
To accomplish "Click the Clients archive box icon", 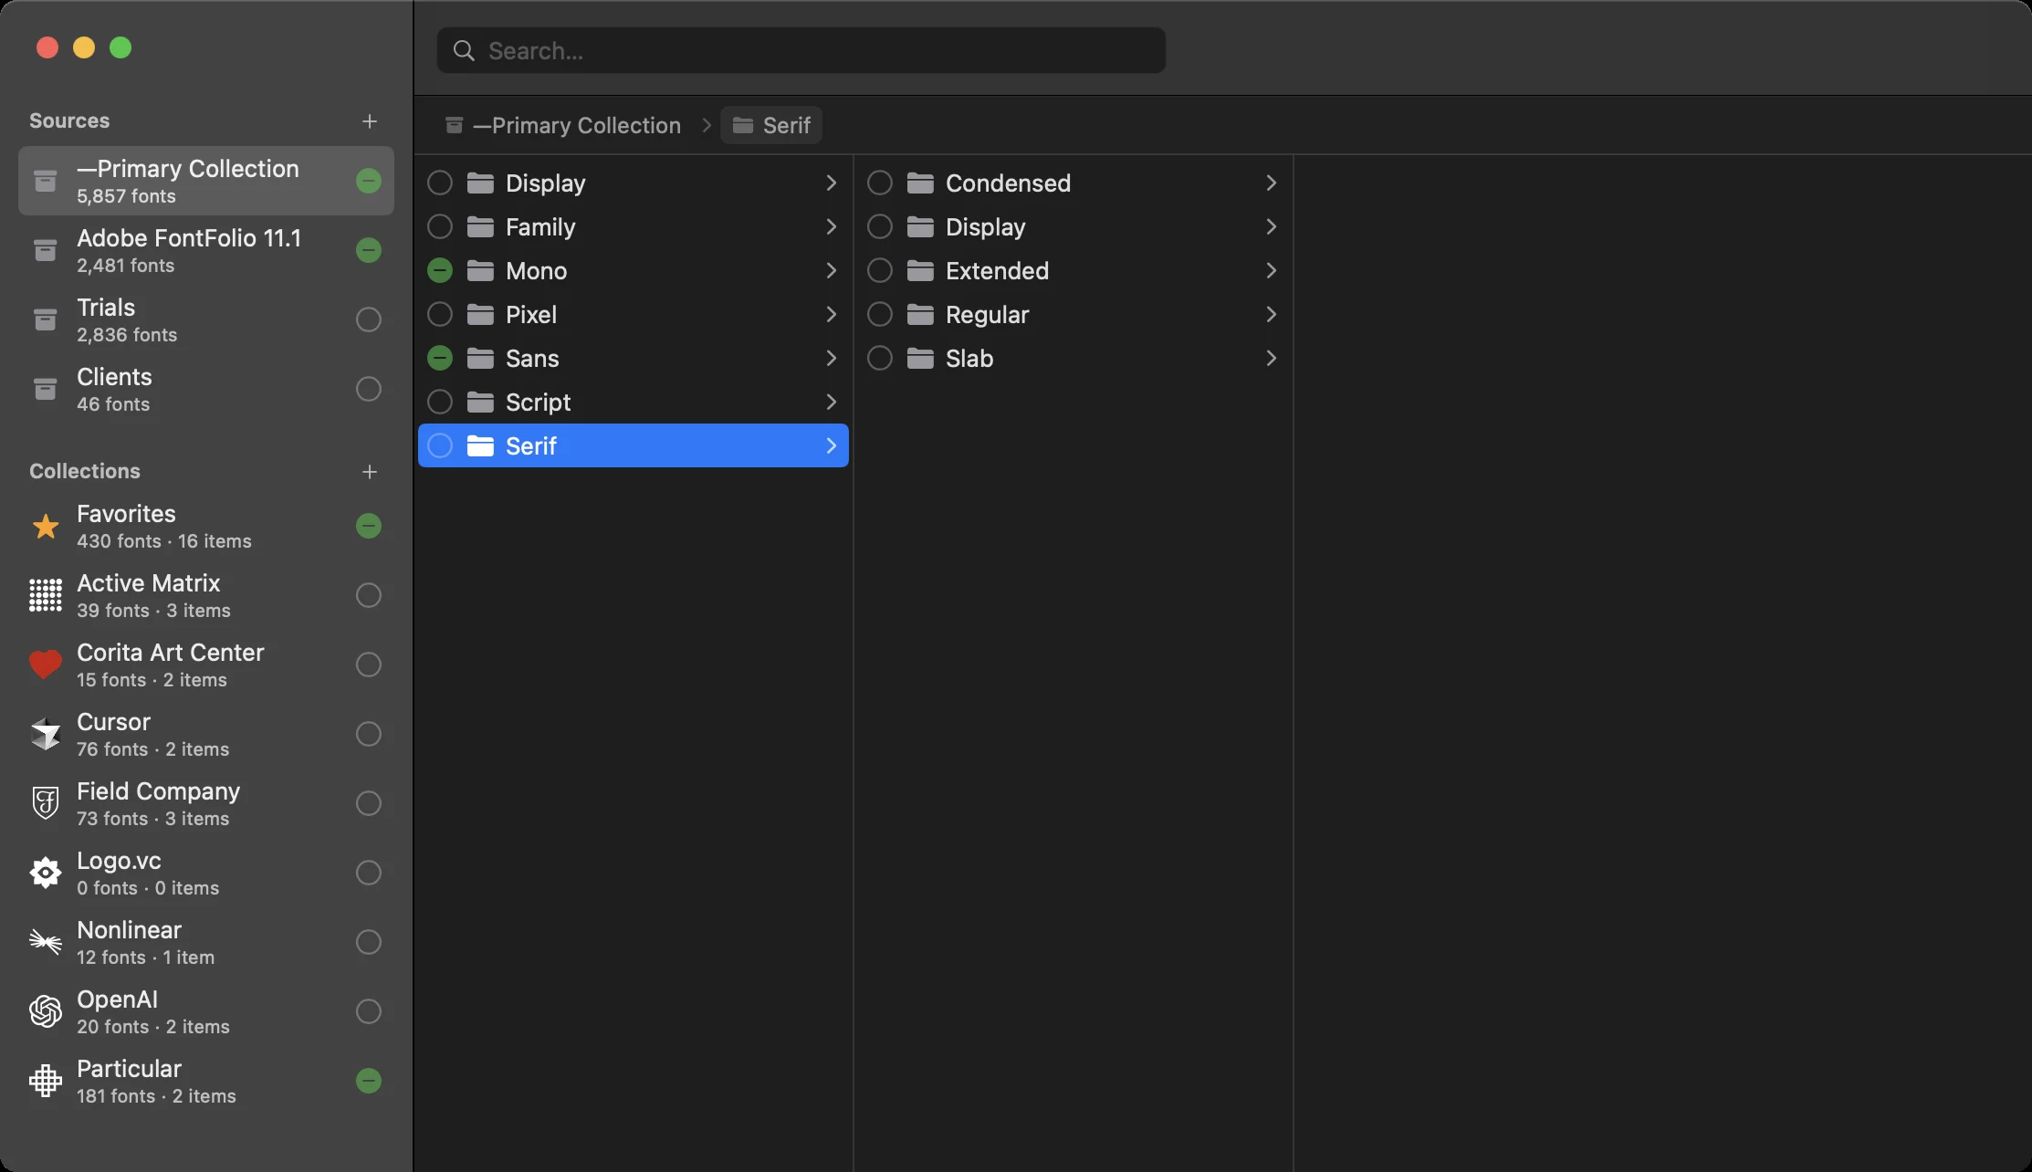I will [x=45, y=389].
